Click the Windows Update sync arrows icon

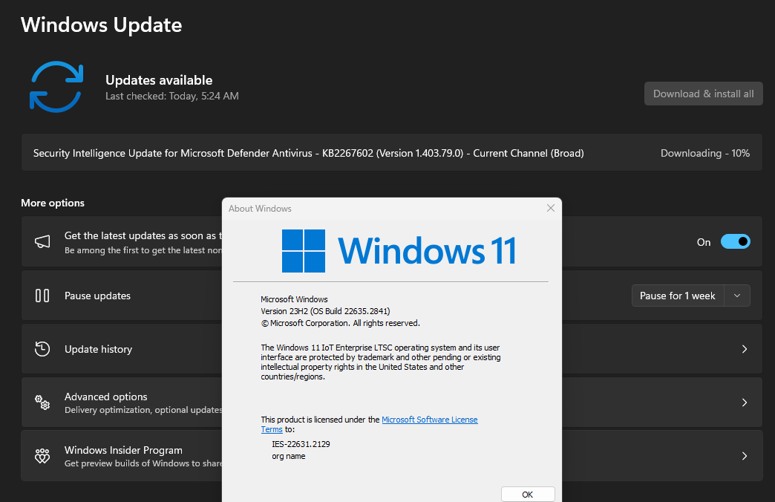pos(56,87)
